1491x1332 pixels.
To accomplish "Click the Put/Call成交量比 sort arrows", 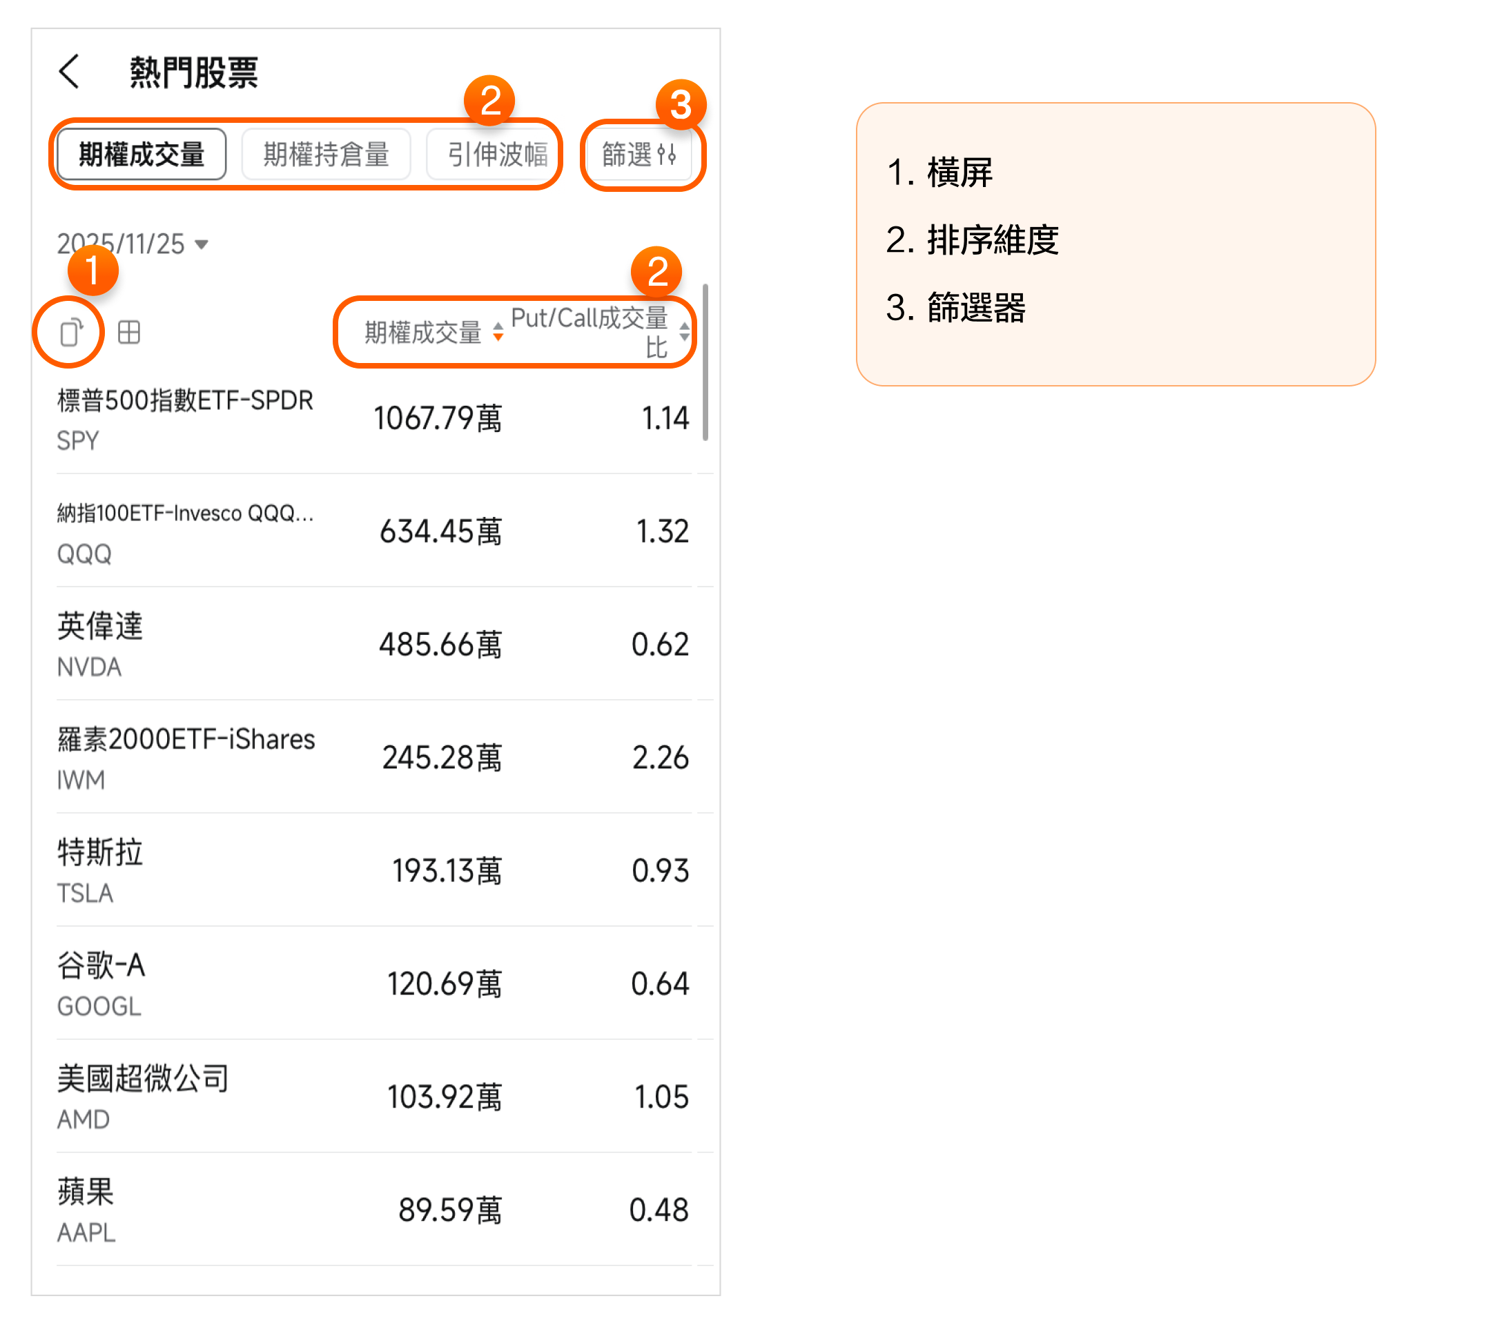I will pyautogui.click(x=684, y=332).
